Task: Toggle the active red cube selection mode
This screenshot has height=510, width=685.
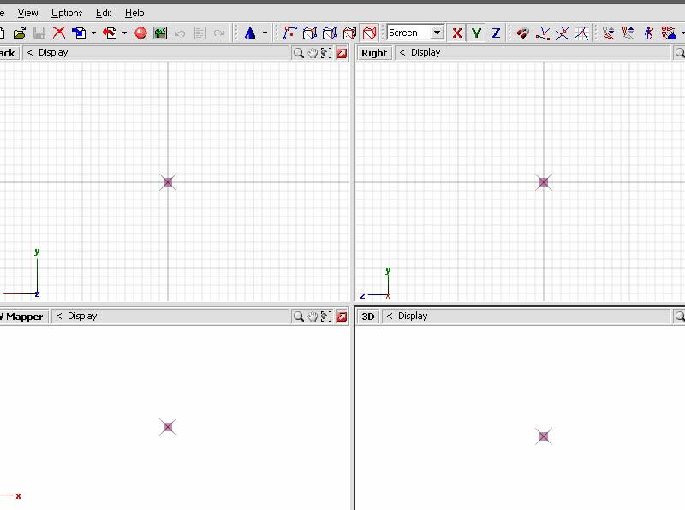Action: (x=369, y=33)
